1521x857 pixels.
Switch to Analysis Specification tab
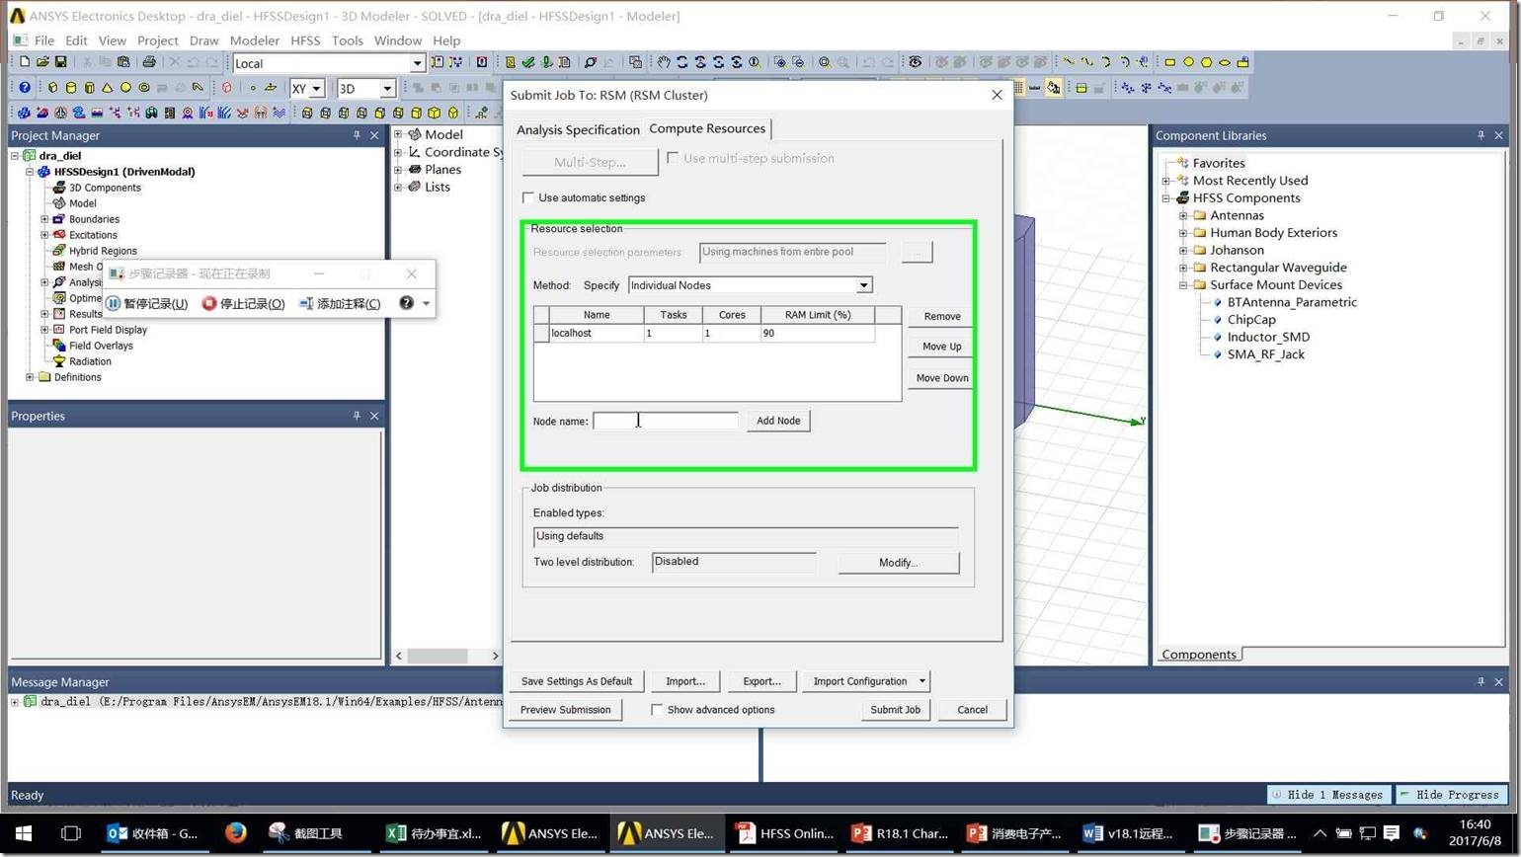click(578, 129)
